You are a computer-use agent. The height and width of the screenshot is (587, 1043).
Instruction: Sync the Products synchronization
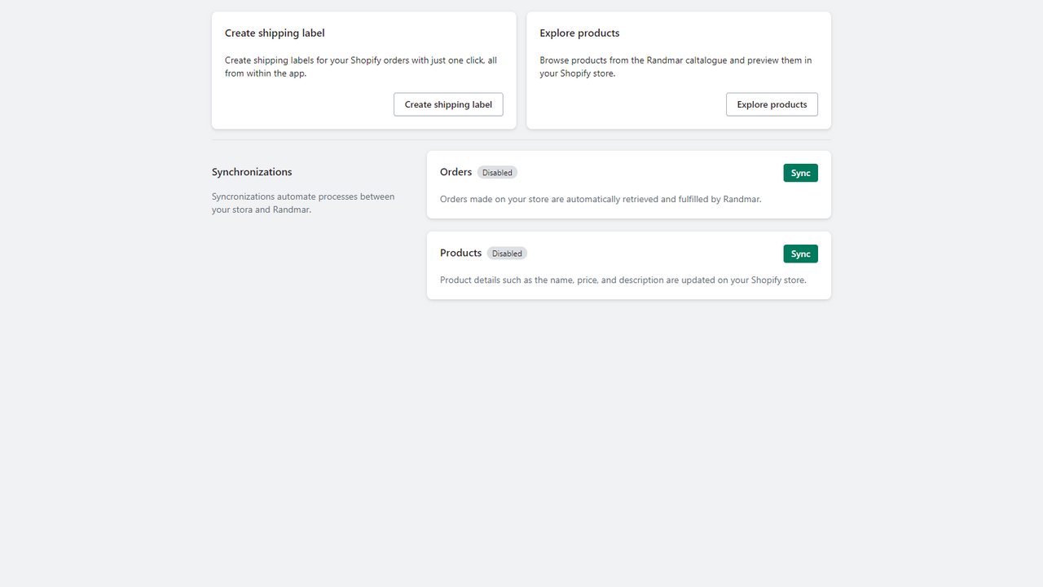[800, 254]
